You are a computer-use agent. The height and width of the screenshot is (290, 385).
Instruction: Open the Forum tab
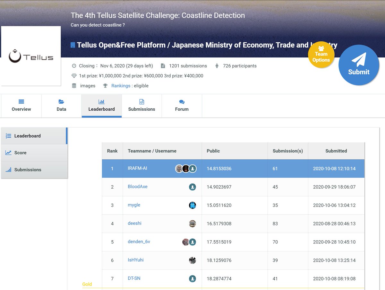tap(182, 106)
